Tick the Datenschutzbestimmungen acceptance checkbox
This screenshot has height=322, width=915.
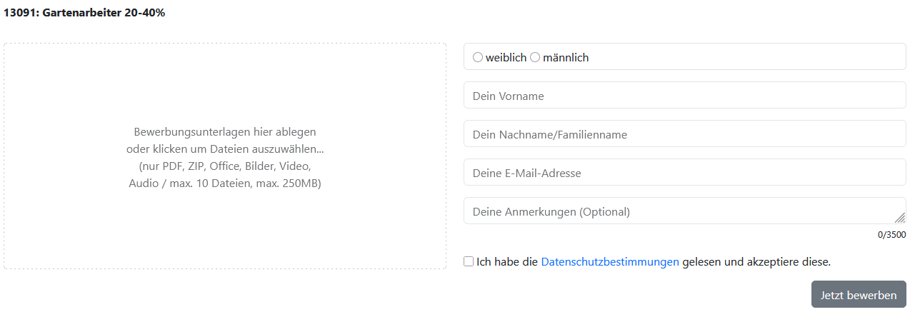pos(469,261)
